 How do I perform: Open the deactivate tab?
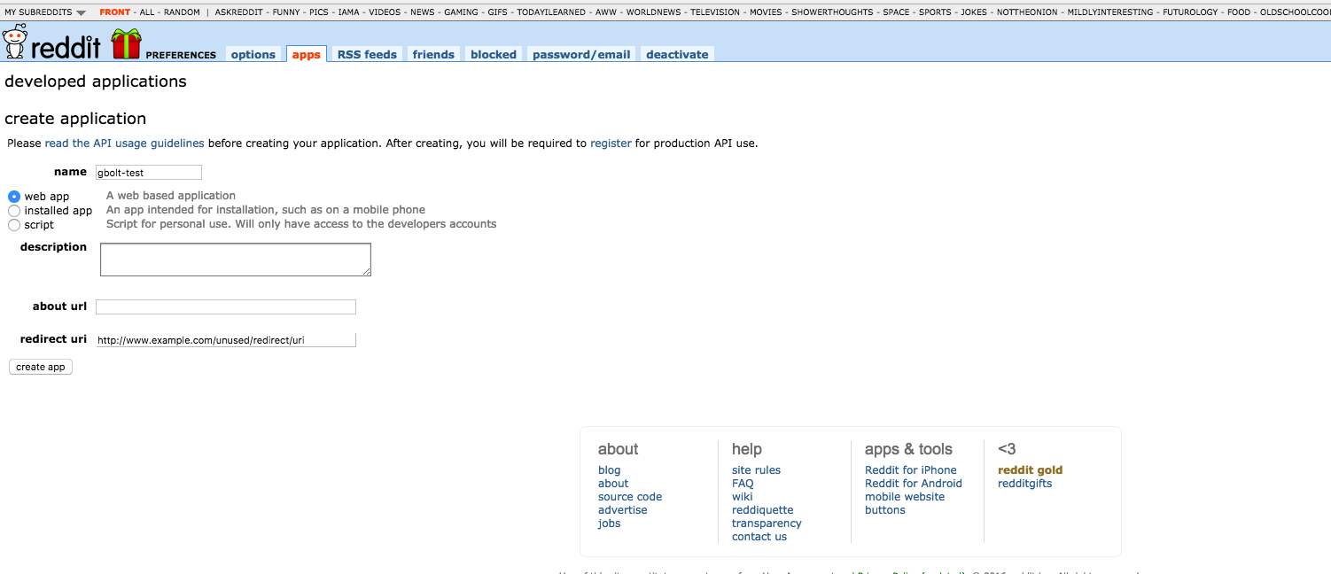pyautogui.click(x=677, y=54)
